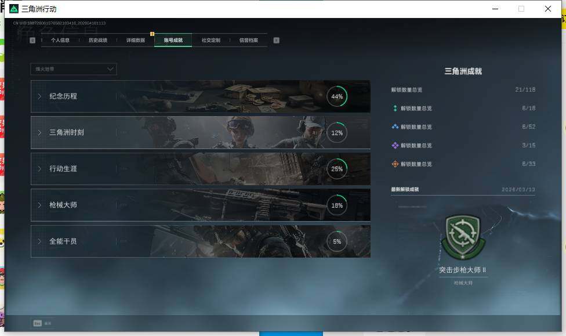Close the 三角洲行动 window

pyautogui.click(x=548, y=9)
